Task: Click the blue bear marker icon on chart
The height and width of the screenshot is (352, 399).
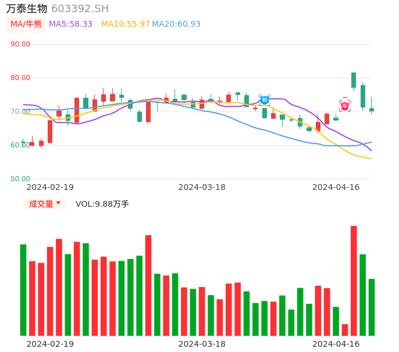Action: (x=264, y=100)
